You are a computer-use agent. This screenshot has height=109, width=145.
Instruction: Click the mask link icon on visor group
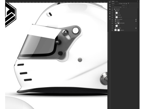tap(117, 23)
